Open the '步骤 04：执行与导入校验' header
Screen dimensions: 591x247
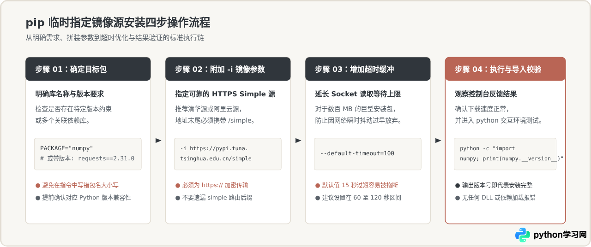[506, 69]
